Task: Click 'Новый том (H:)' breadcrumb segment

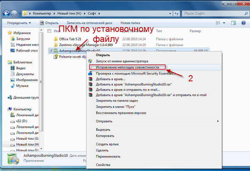Action: pos(69,14)
